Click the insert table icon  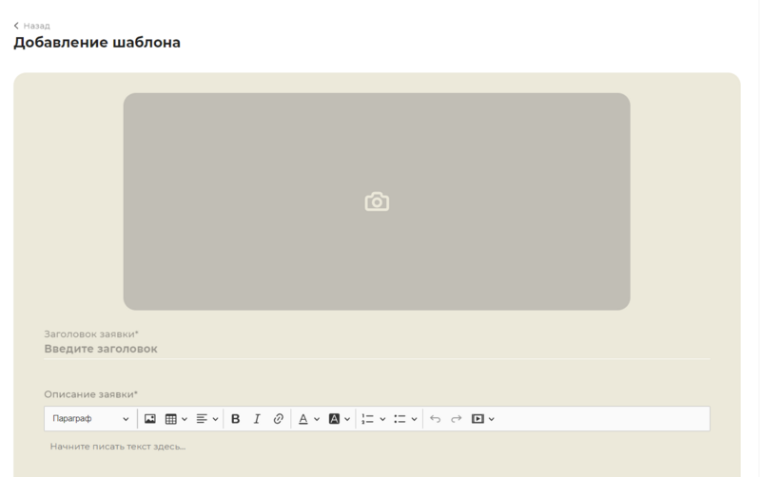[x=171, y=419]
